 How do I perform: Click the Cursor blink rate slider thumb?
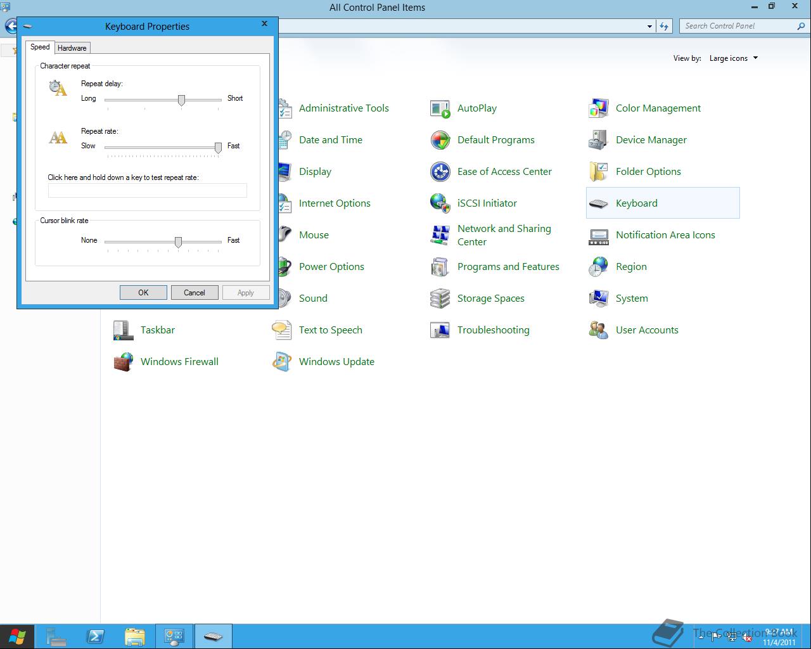click(x=178, y=242)
